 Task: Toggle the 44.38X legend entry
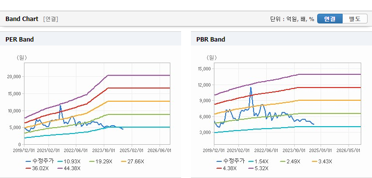click(69, 168)
